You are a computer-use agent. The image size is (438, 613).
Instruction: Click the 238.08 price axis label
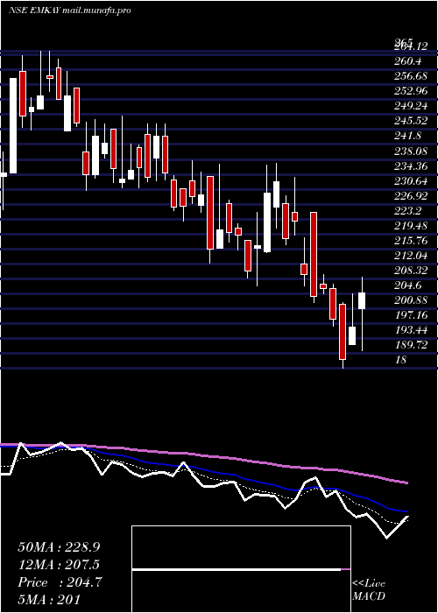pyautogui.click(x=411, y=151)
